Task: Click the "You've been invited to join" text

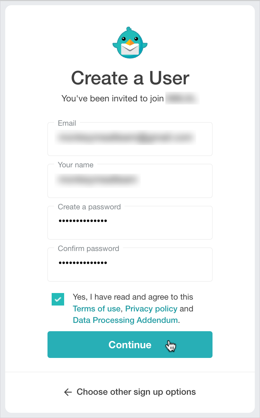Action: (x=112, y=99)
